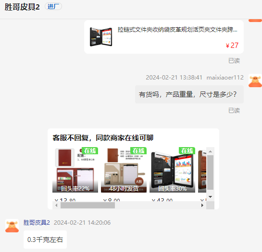Image resolution: width=262 pixels, height=252 pixels.
Task: Click sender name 胜哥皮具2 above reply
Action: (37, 222)
